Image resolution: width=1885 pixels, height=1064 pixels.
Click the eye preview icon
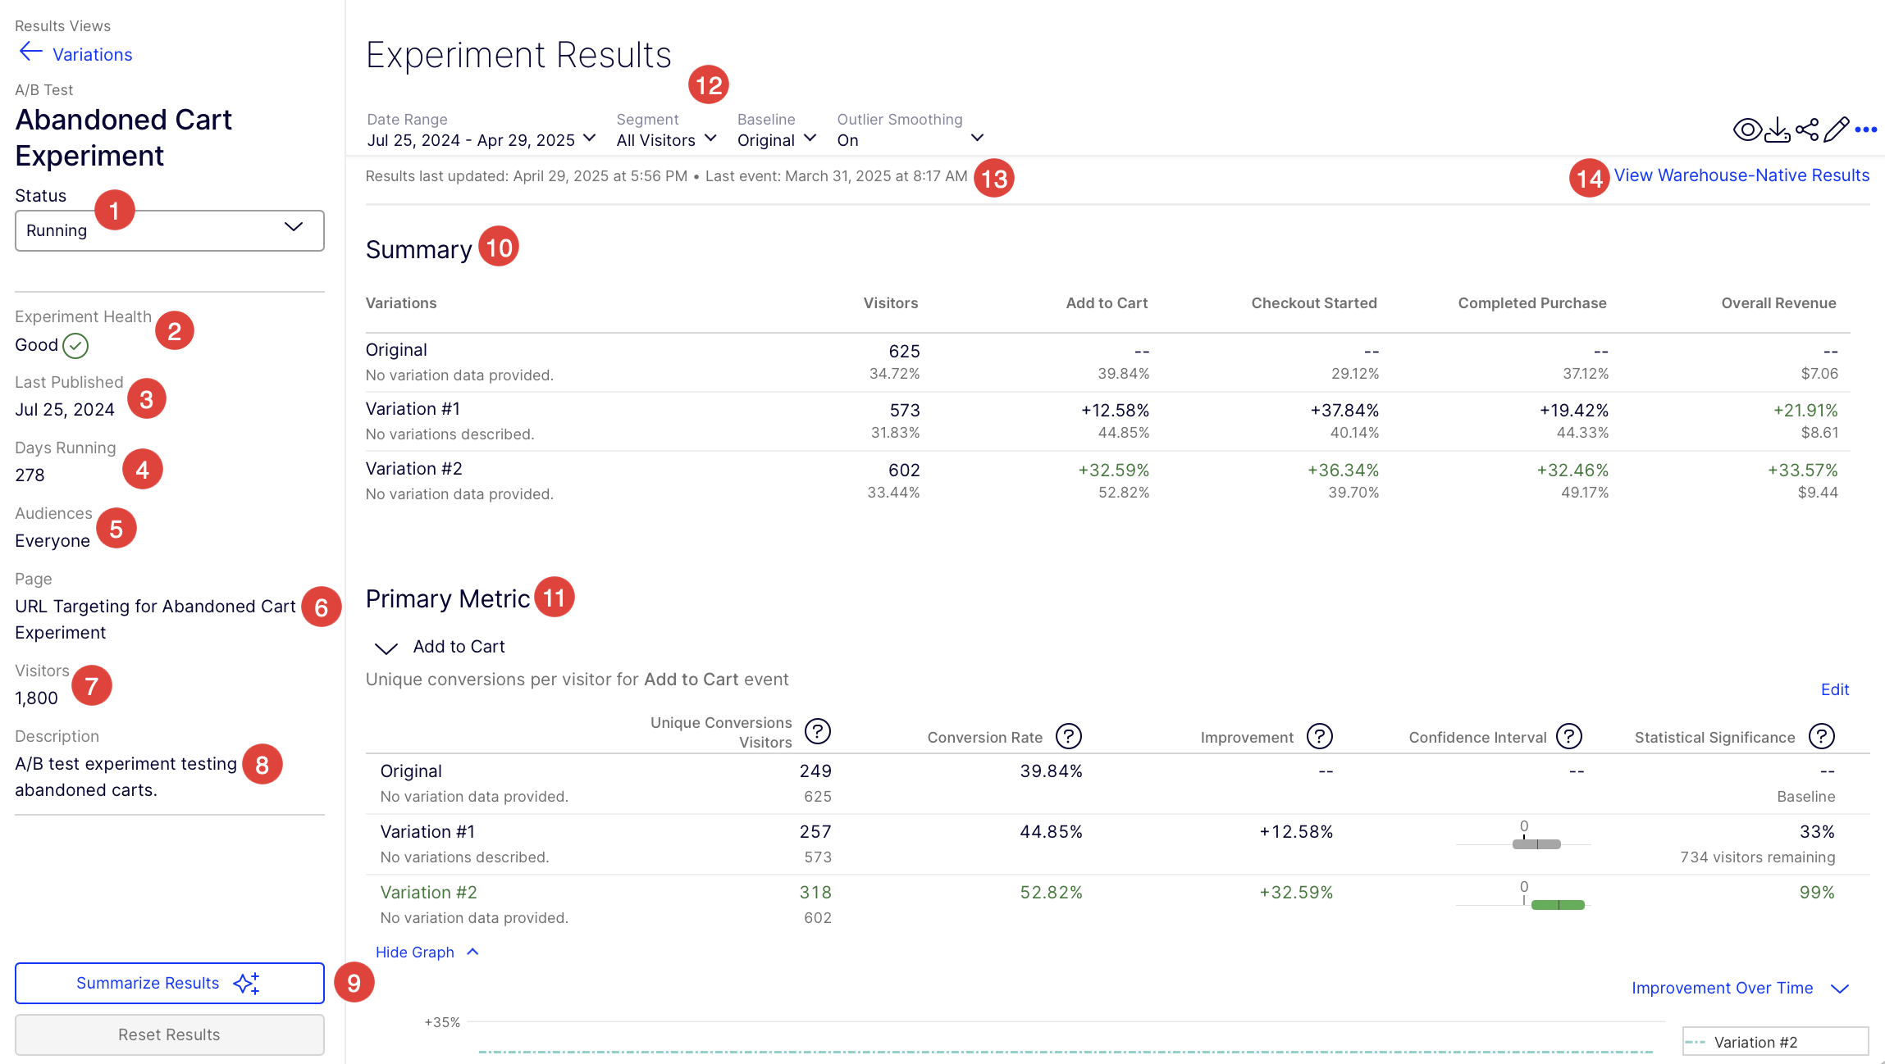tap(1746, 130)
